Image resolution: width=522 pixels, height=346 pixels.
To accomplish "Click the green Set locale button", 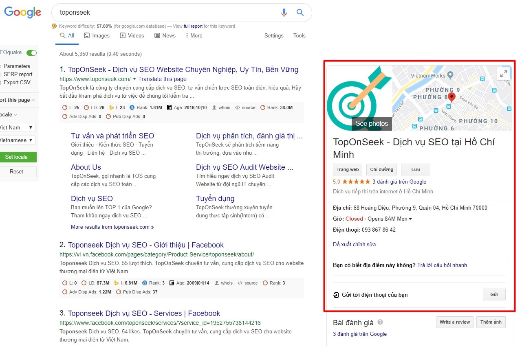I will coord(17,157).
